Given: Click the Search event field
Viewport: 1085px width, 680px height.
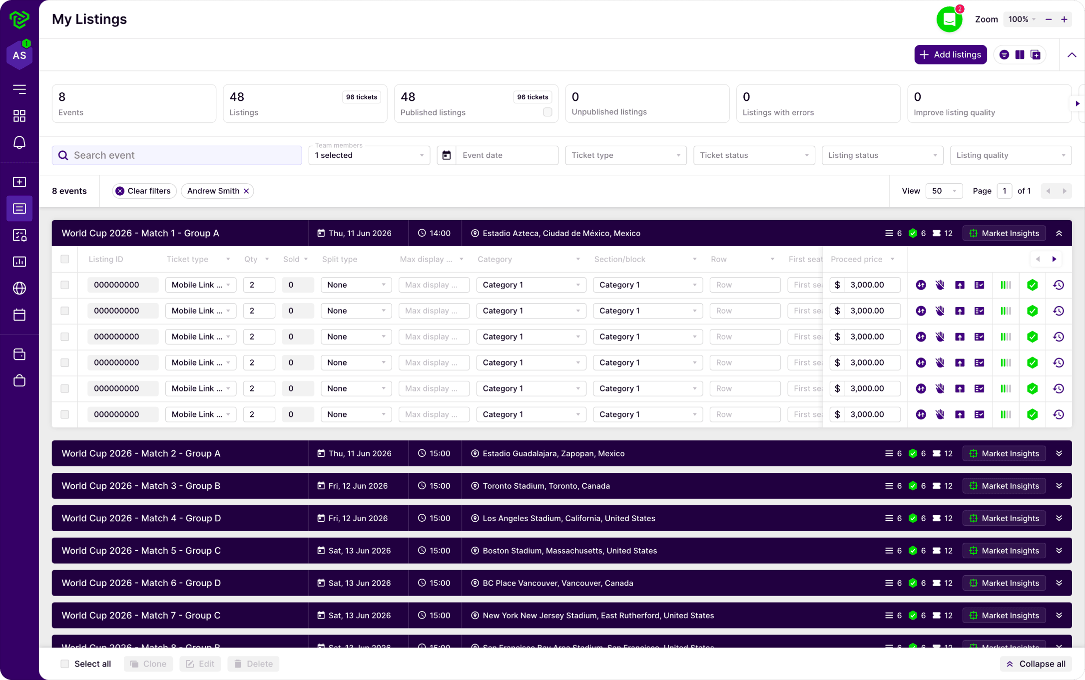Looking at the screenshot, I should click(177, 155).
